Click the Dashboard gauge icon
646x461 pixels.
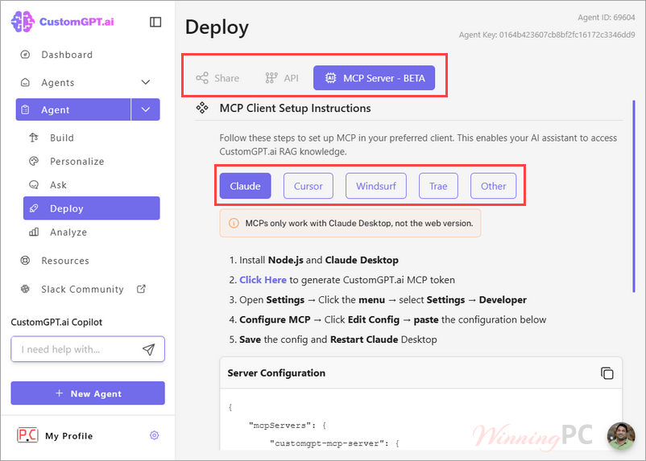point(25,55)
